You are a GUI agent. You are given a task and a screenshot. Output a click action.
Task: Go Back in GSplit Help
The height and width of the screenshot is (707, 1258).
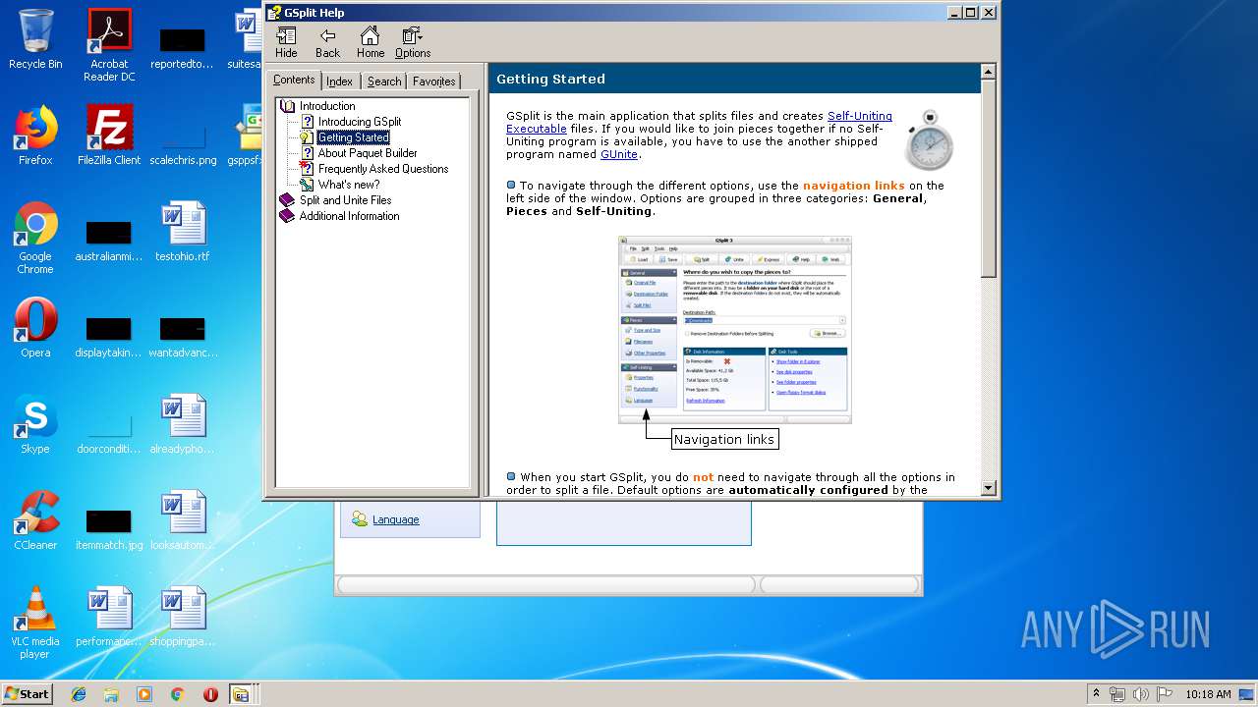(327, 42)
